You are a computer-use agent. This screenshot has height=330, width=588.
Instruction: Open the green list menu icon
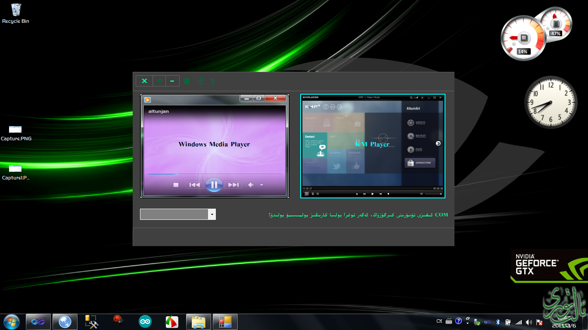pos(200,81)
